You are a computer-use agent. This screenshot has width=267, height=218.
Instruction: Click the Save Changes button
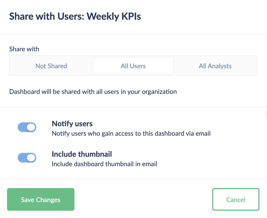pyautogui.click(x=41, y=200)
